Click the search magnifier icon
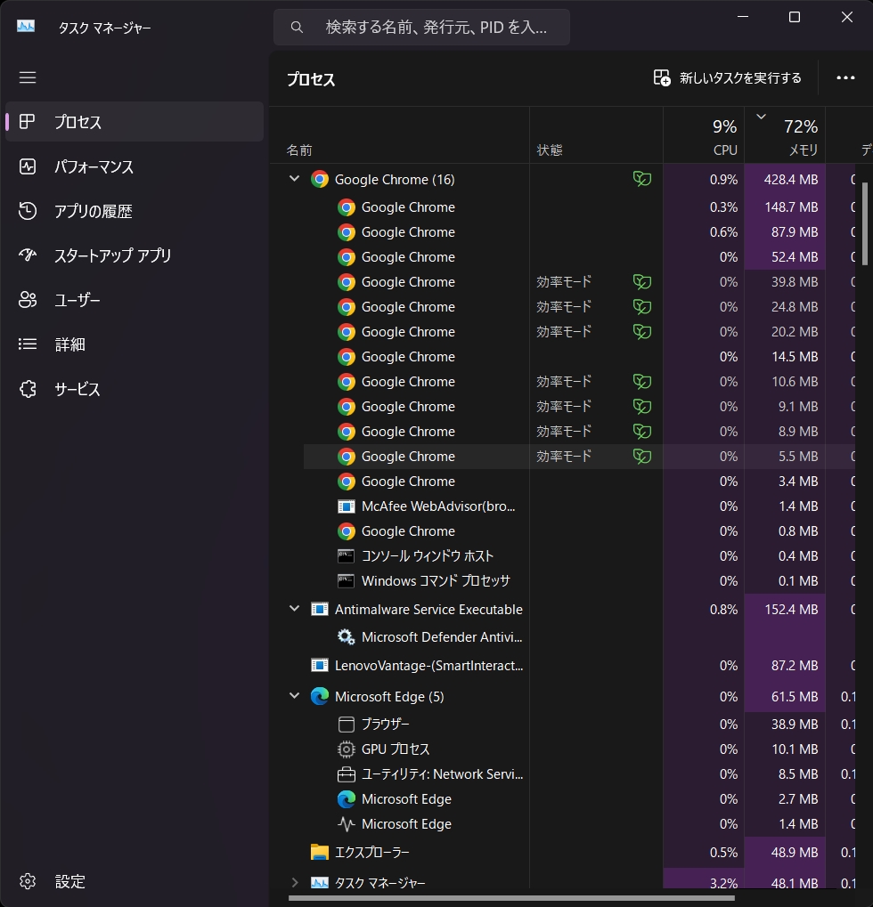Viewport: 873px width, 907px height. coord(297,28)
